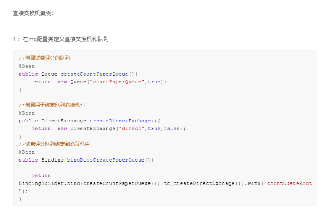Click the BindingBuilder.bind call text
This screenshot has height=224, width=325.
pyautogui.click(x=49, y=183)
